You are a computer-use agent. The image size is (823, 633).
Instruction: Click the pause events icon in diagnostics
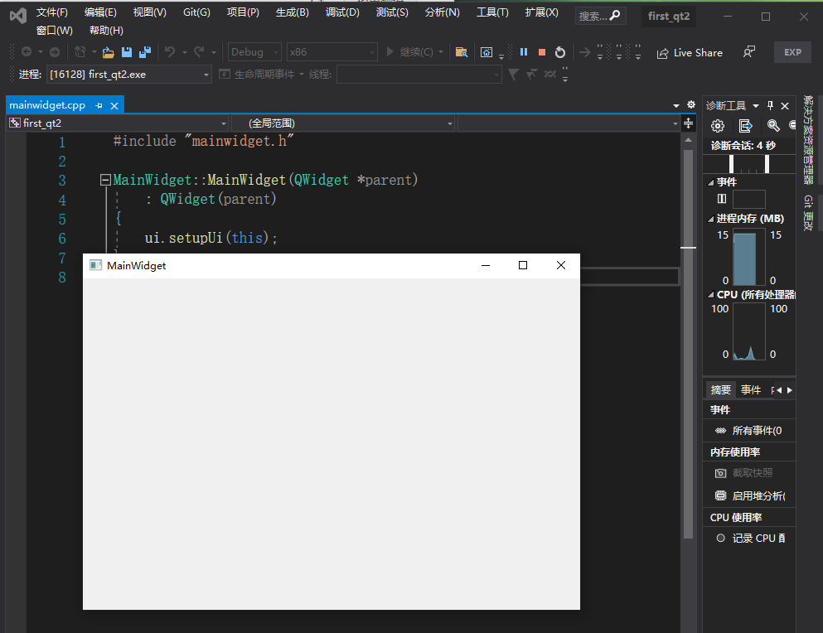coord(722,198)
